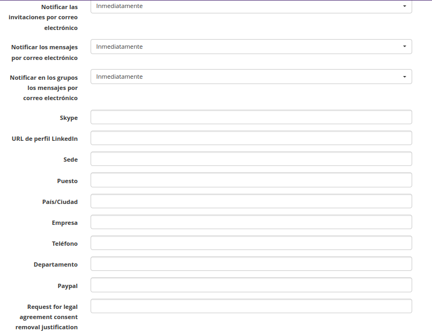Expand the 'Notificar los mensajes' dropdown
Image resolution: width=432 pixels, height=333 pixels.
[x=251, y=47]
